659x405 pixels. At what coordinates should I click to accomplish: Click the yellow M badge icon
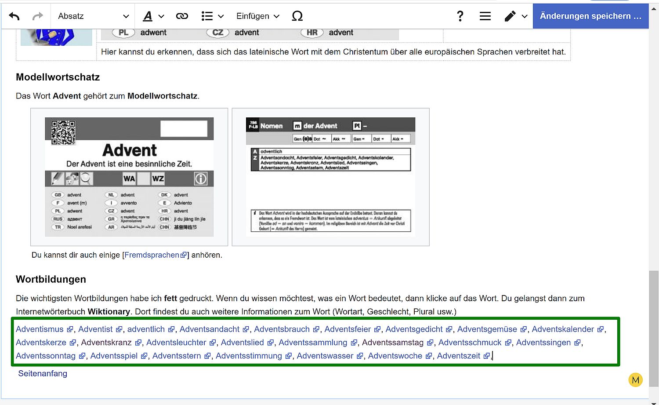[x=635, y=380]
